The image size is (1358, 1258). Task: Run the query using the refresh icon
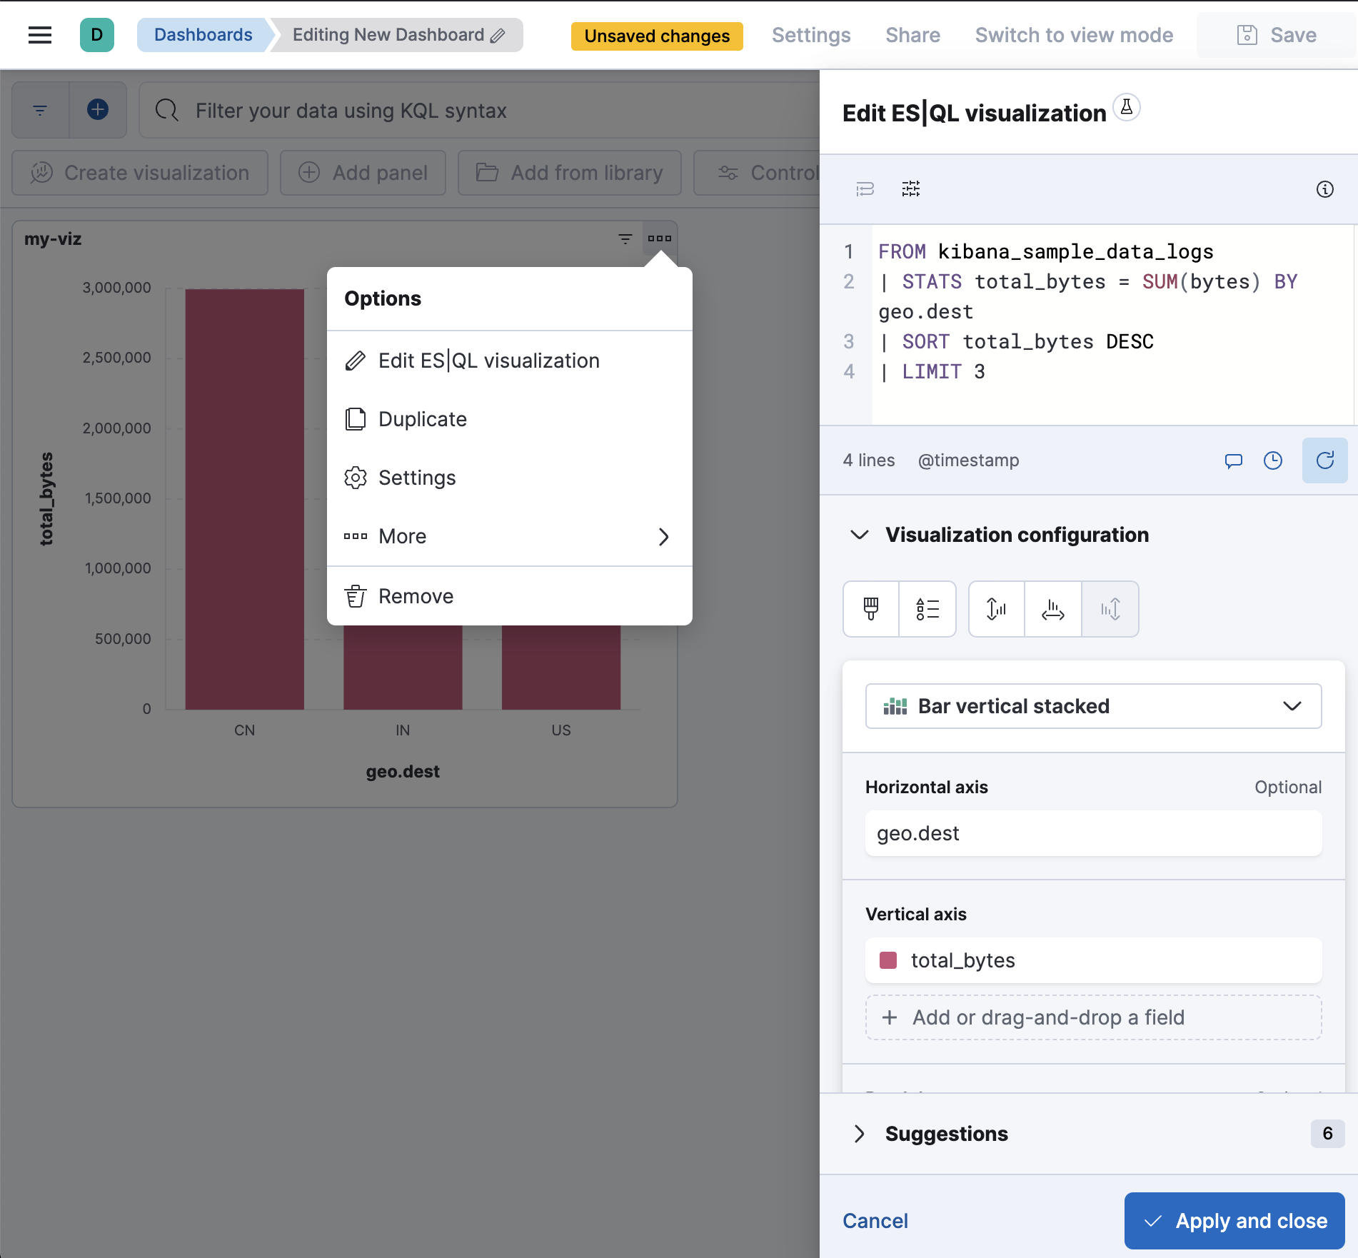tap(1325, 461)
